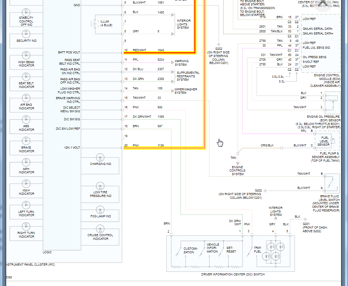Click the ILLUM 4 bulb lamp symbol
Image resolution: width=348 pixels, height=286 pixels.
click(95, 24)
